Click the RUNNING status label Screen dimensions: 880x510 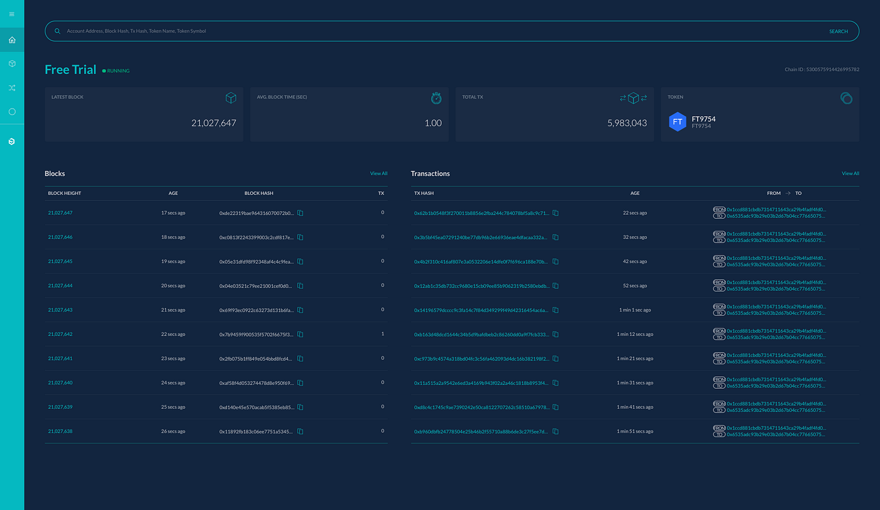118,71
